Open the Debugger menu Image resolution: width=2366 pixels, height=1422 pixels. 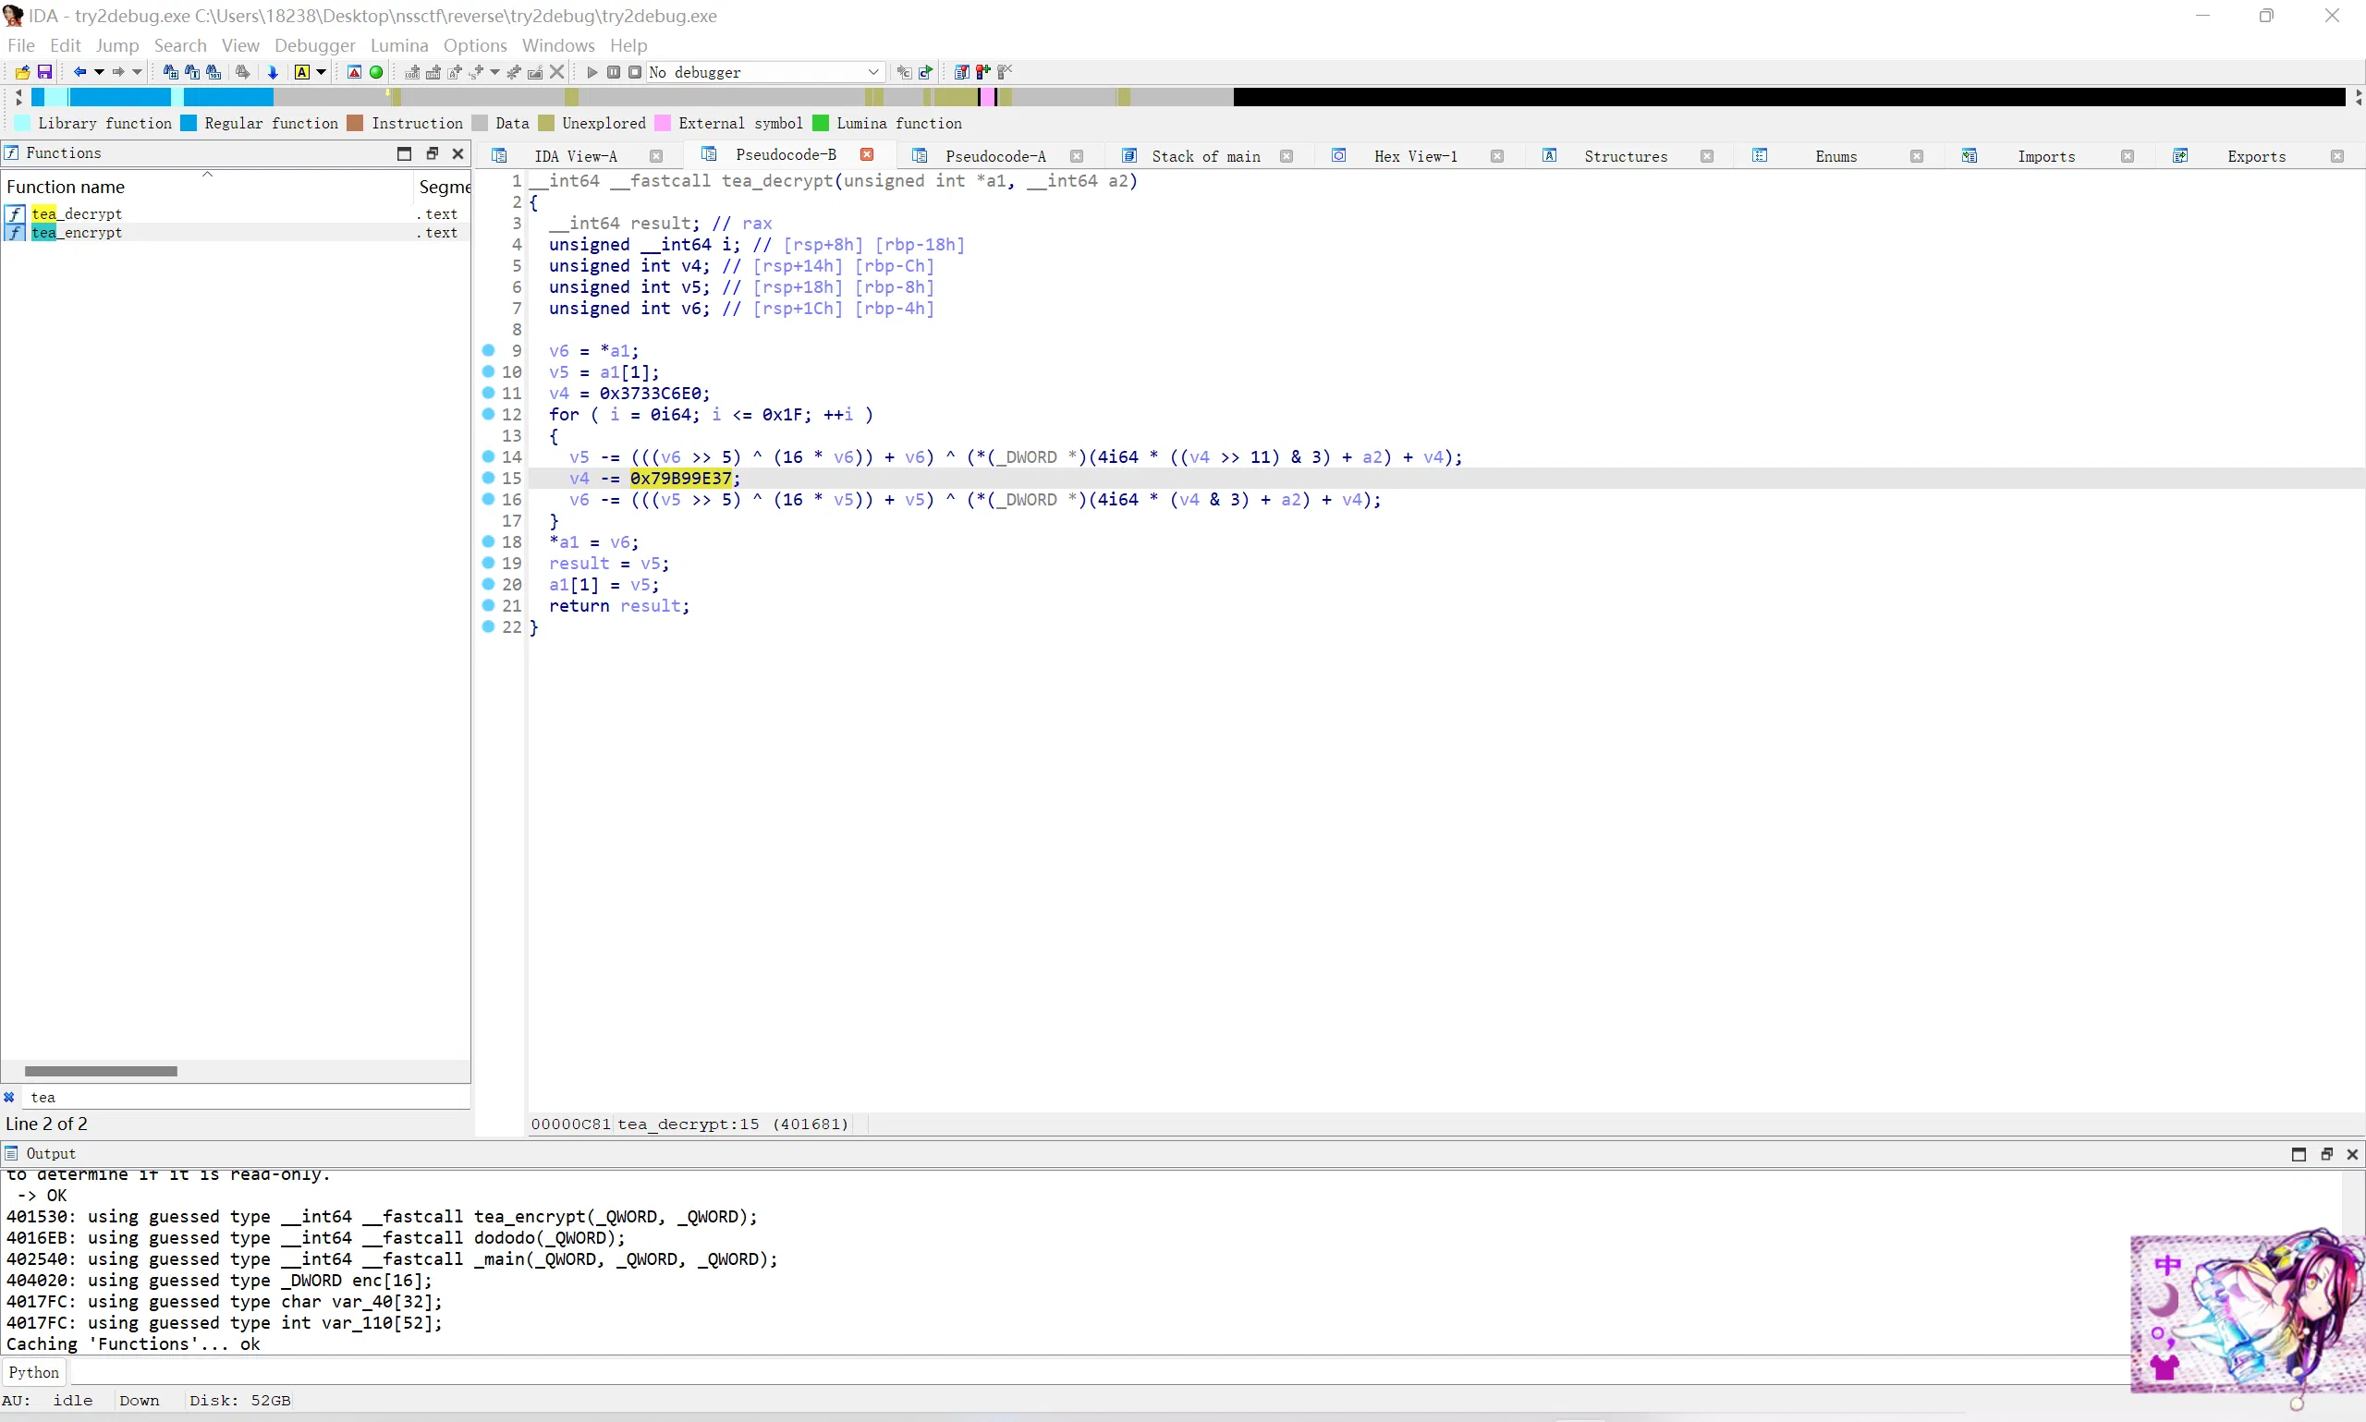click(x=314, y=45)
